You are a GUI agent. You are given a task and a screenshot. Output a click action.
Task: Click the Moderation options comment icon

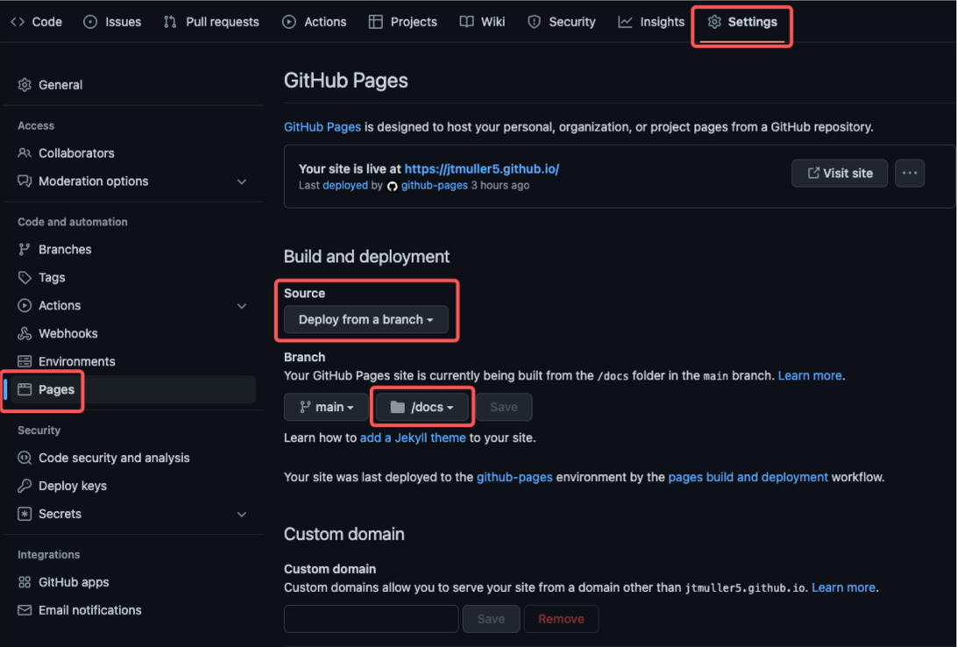tap(25, 181)
